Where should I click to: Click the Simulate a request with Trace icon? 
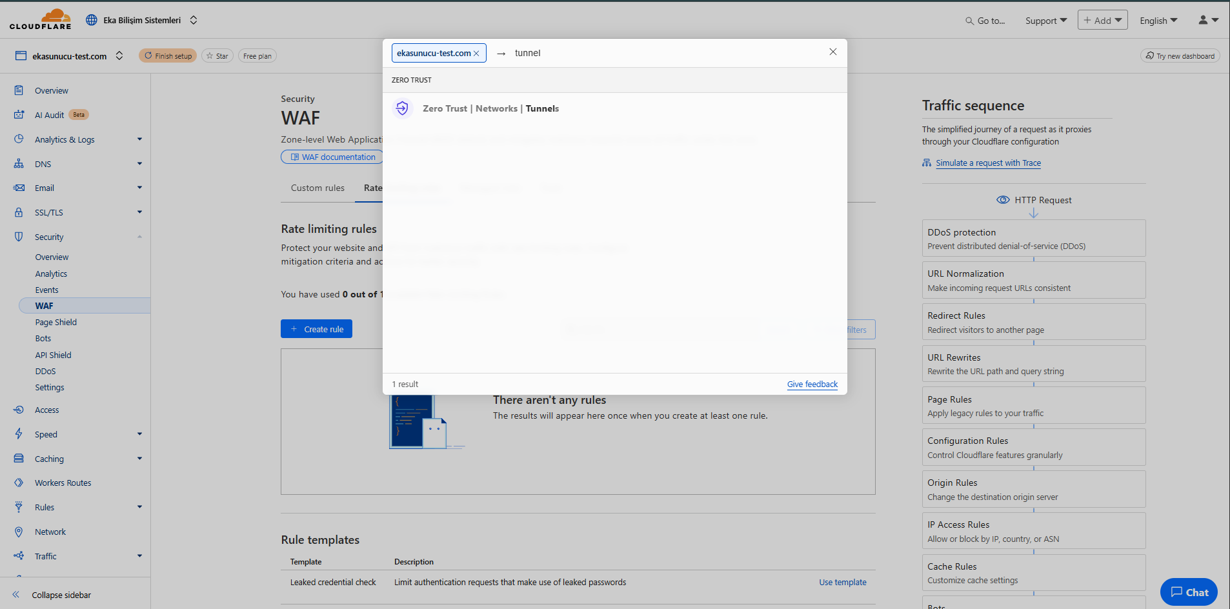927,163
